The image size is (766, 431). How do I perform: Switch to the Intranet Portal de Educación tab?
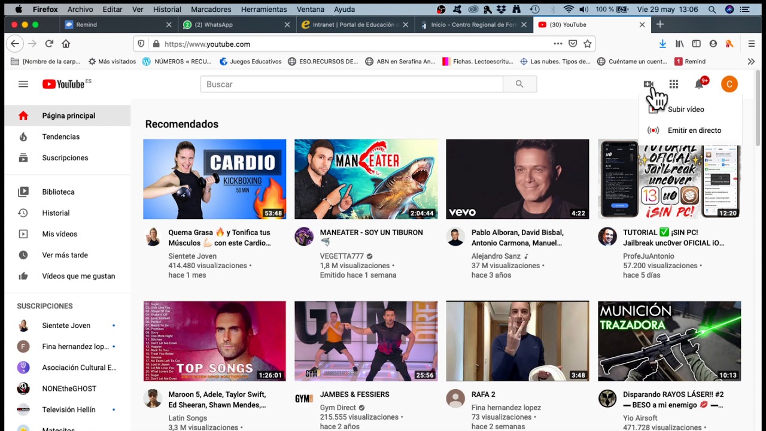(355, 25)
